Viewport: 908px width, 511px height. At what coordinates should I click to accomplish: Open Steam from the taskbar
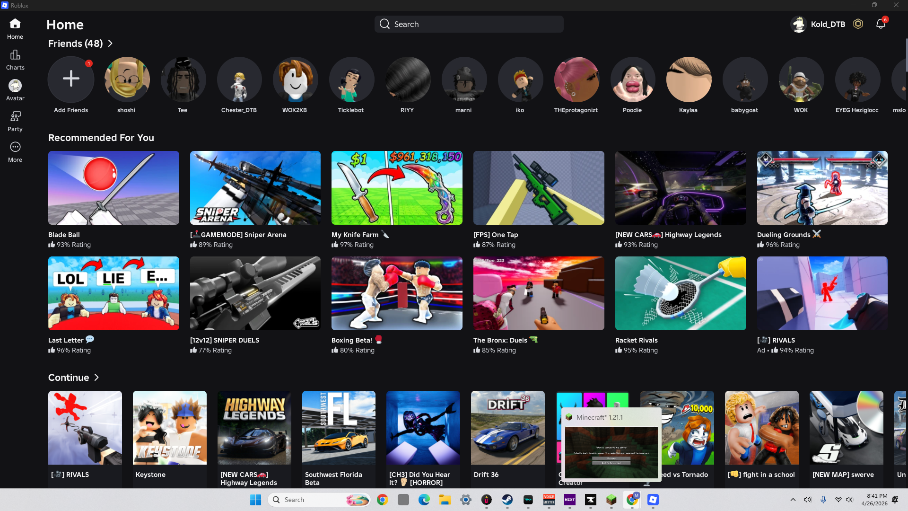[x=507, y=500]
